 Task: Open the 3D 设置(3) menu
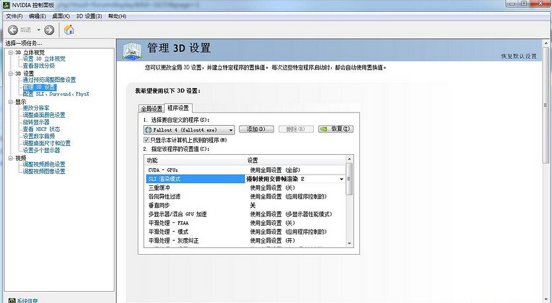89,16
